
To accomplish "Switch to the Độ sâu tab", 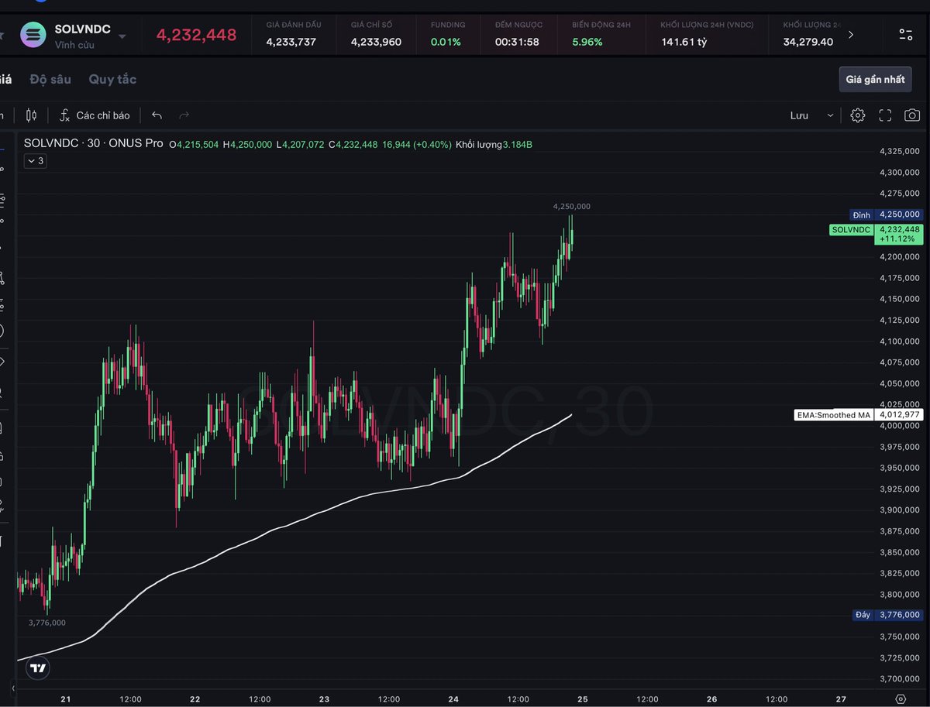I will [50, 79].
